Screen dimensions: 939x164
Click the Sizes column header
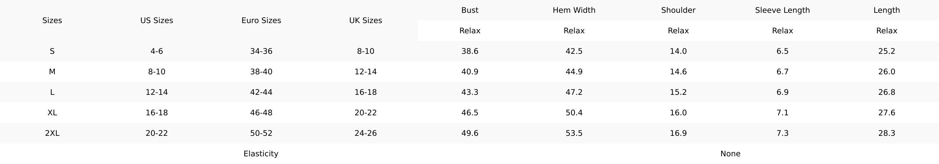[52, 21]
